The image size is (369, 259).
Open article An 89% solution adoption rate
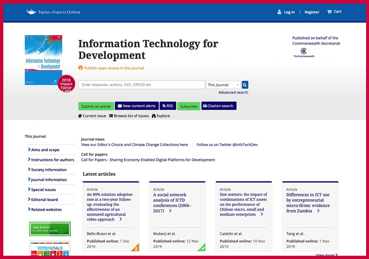coord(109,207)
